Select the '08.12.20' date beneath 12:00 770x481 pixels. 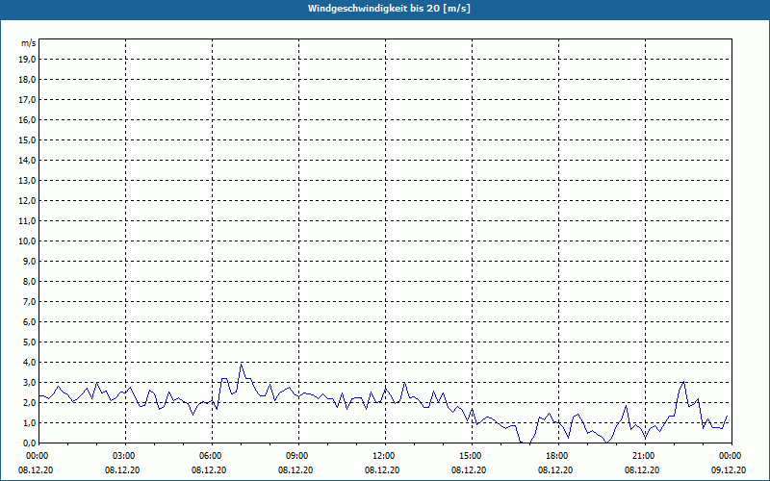382,469
